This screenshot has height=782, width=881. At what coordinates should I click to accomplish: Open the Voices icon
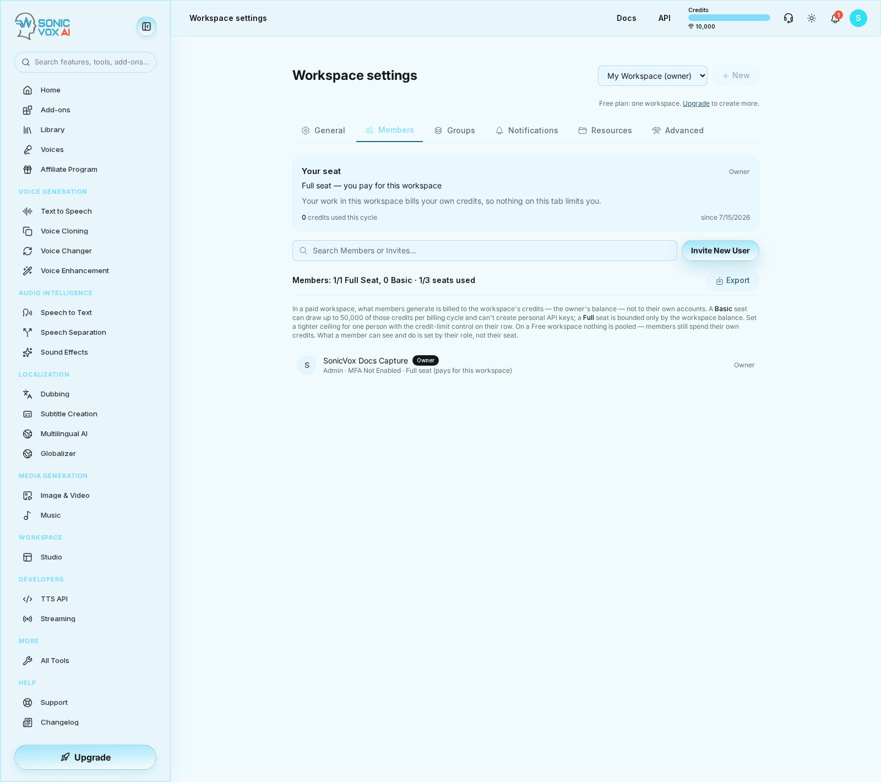28,150
